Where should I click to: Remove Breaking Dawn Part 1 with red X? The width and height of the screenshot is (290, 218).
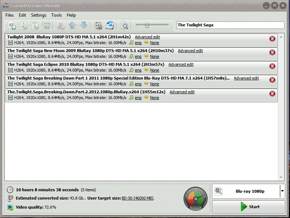pyautogui.click(x=272, y=80)
